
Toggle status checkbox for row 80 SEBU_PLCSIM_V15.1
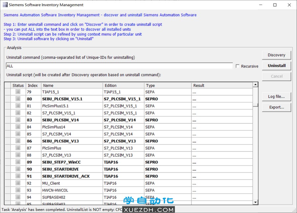18,99
